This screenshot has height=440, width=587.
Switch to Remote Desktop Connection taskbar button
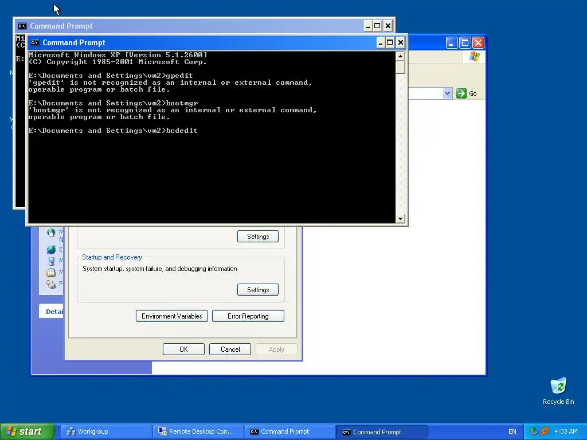click(198, 432)
